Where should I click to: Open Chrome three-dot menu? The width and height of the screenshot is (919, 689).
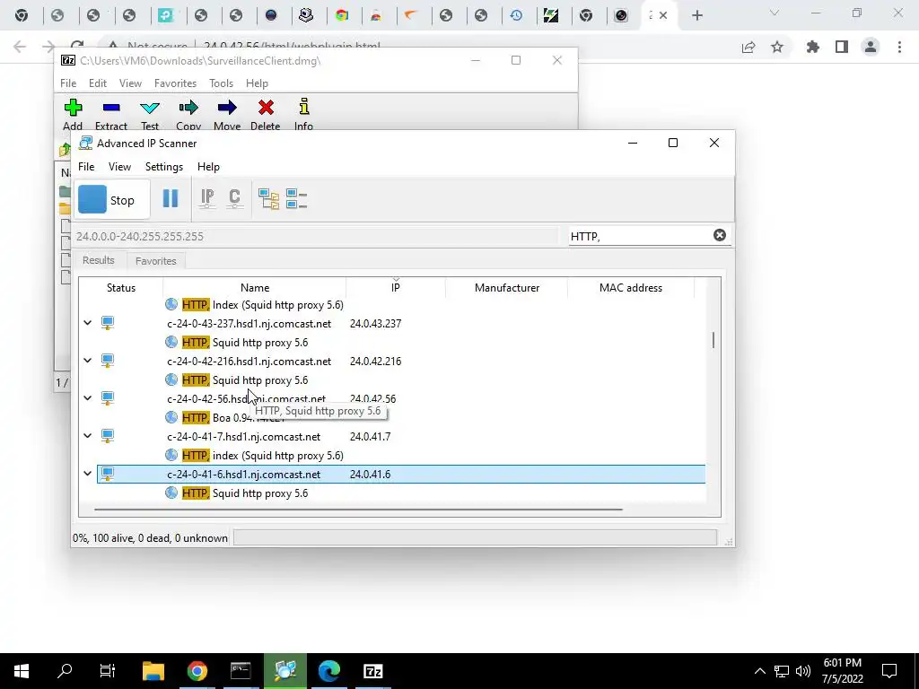click(x=899, y=47)
